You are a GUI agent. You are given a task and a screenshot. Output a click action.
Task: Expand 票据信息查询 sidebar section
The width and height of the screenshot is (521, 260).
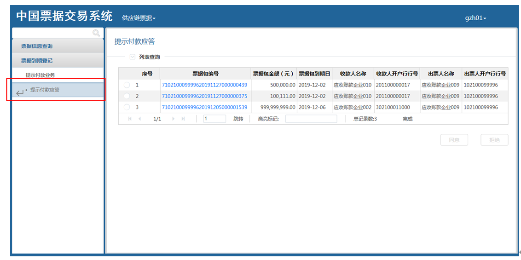(x=37, y=46)
